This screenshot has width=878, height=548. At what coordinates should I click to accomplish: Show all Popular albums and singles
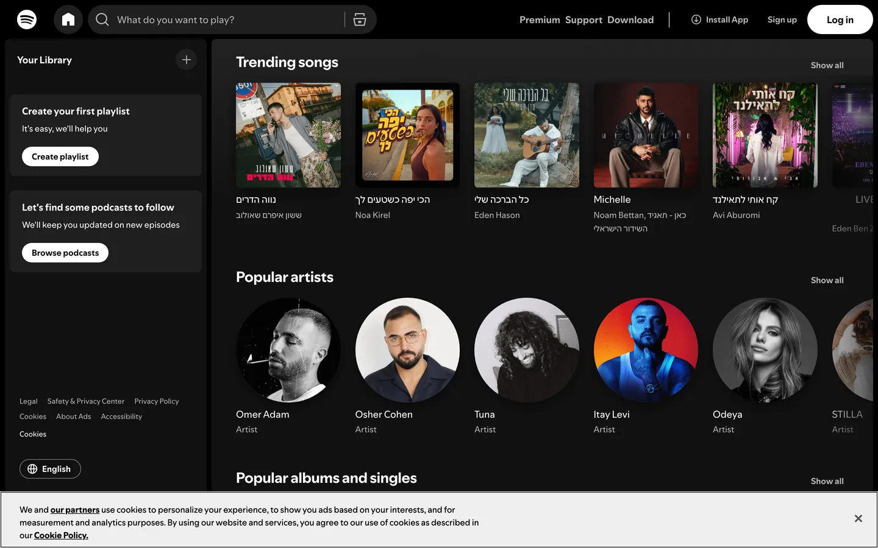pos(827,481)
